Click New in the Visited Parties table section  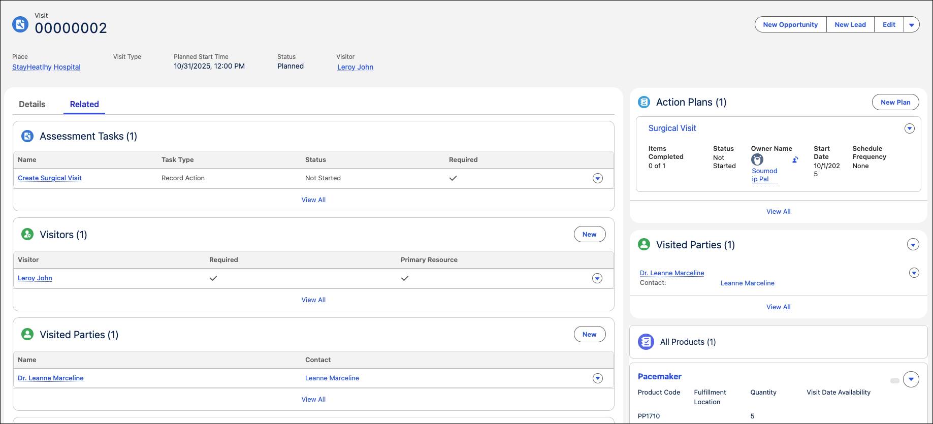coord(590,334)
